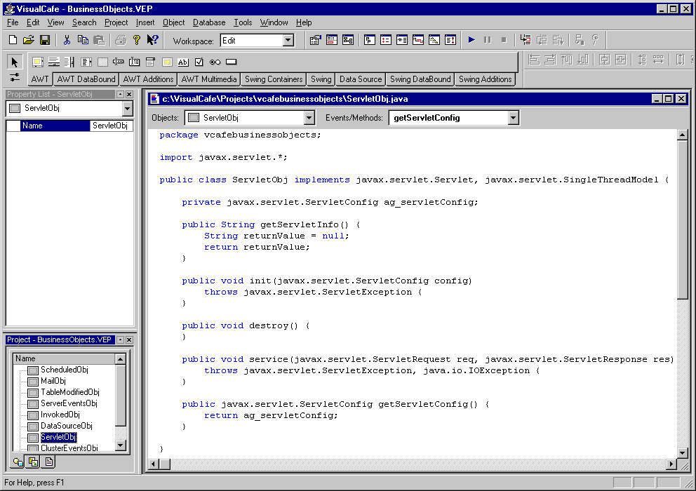Open the Watch window eye icon
This screenshot has width=696, height=491.
pyautogui.click(x=402, y=40)
